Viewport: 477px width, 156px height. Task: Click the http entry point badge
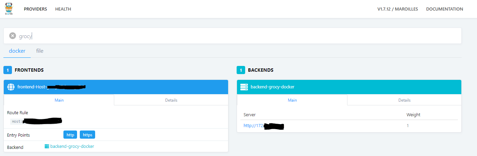point(70,135)
